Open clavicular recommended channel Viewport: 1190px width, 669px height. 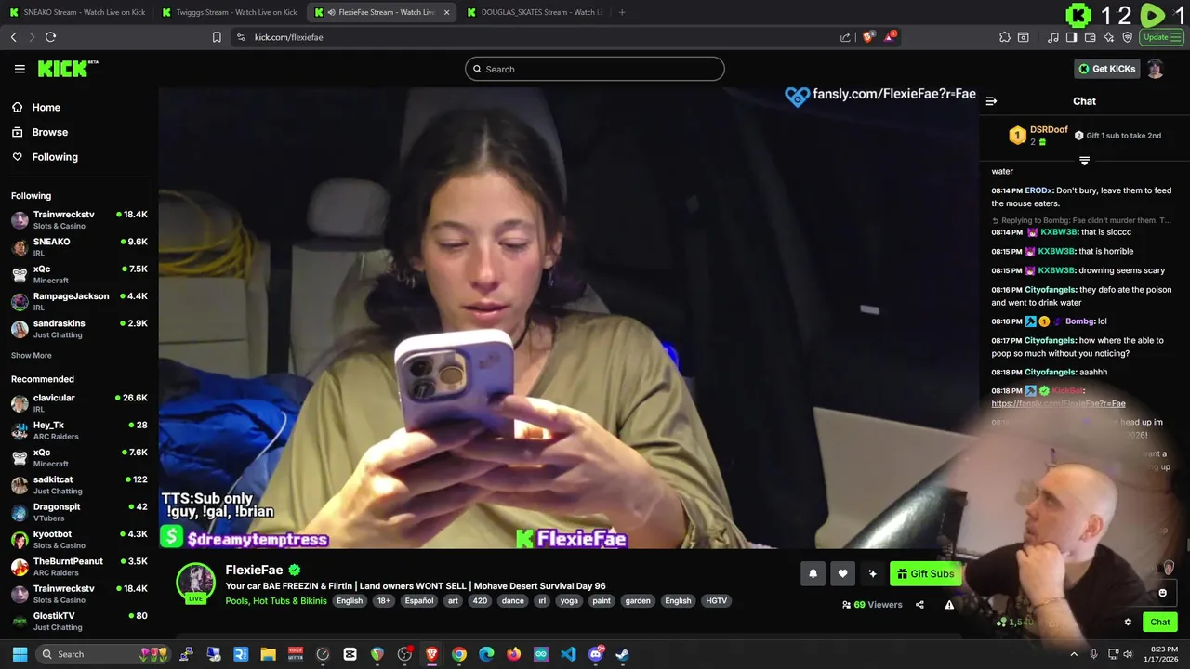[x=79, y=402]
